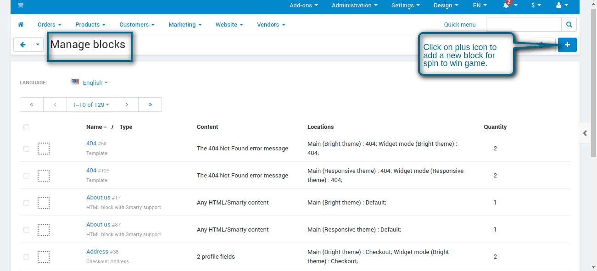Open notifications via the bell icon
This screenshot has width=597, height=271.
[506, 6]
